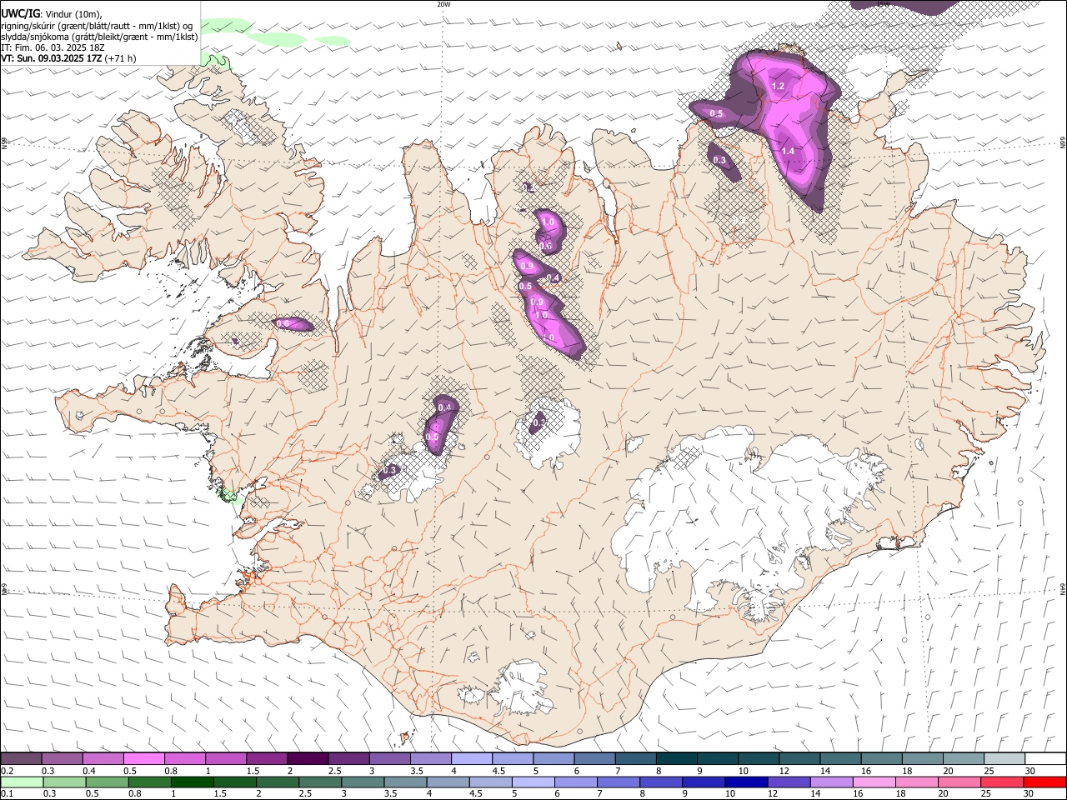Pick darkest purple upper swatch starting at 2
1067x800 pixels.
coord(308,758)
